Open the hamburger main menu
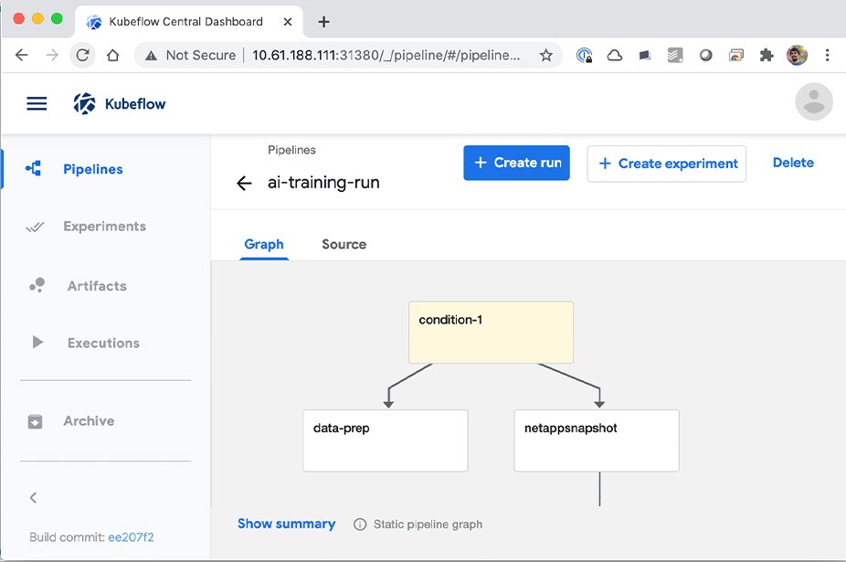 pos(37,103)
